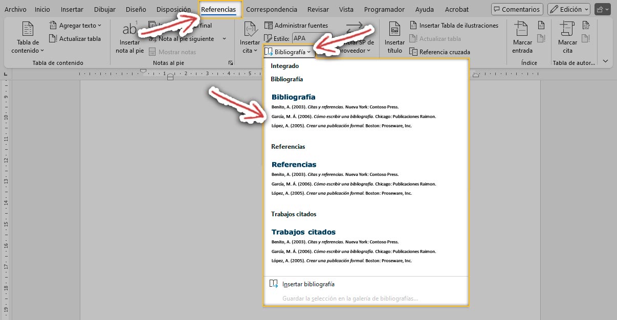Click Insertar nota al pie

click(x=129, y=38)
